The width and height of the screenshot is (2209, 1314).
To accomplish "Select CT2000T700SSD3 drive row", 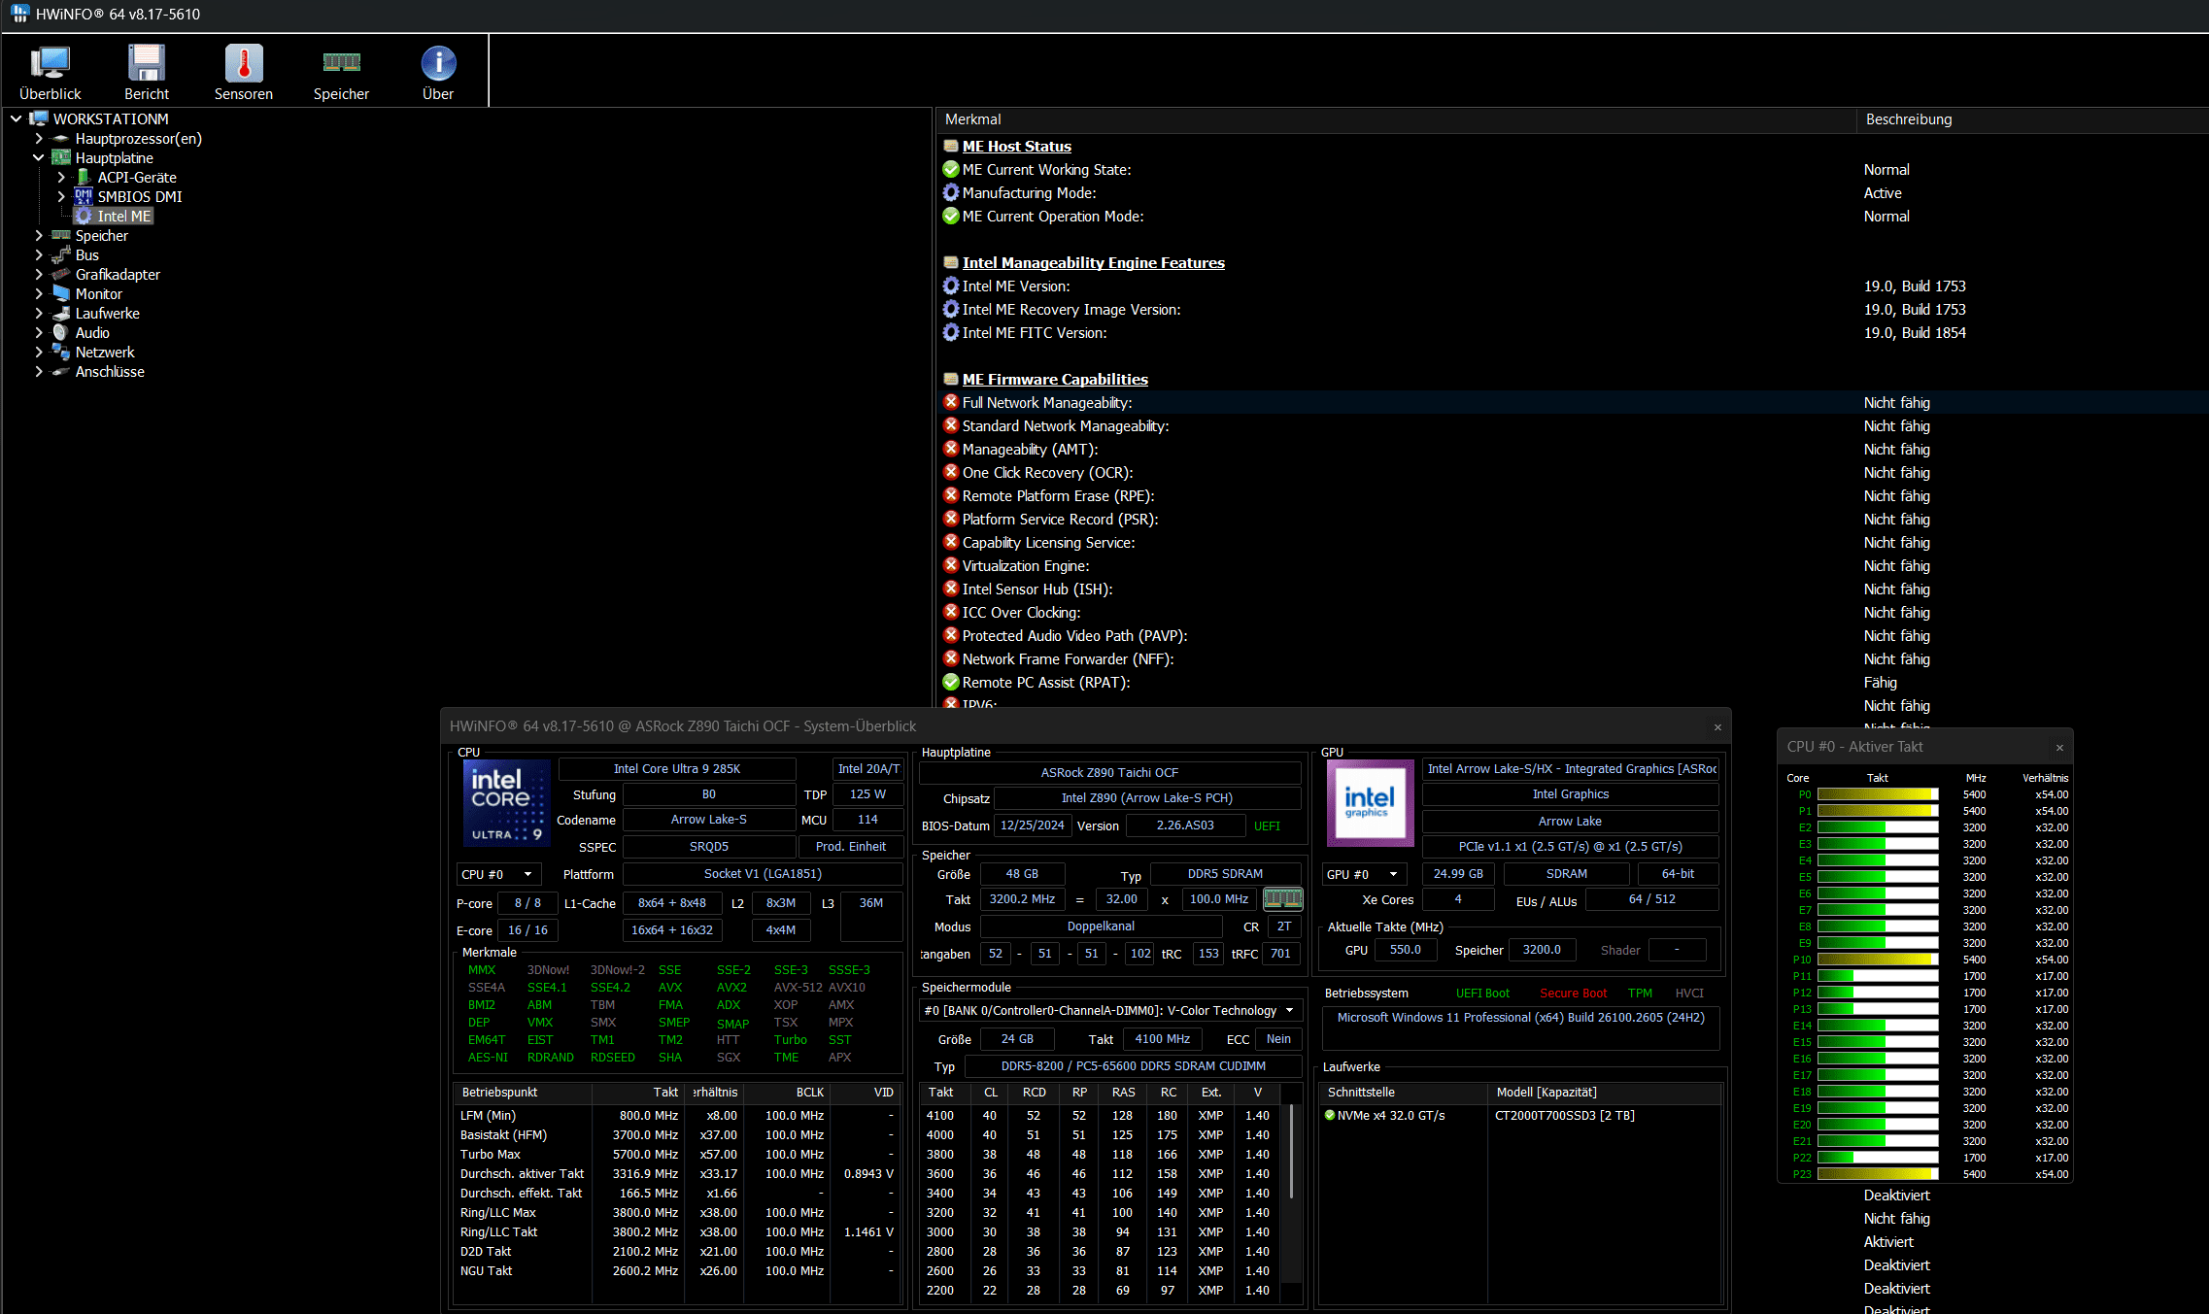I will point(1522,1116).
